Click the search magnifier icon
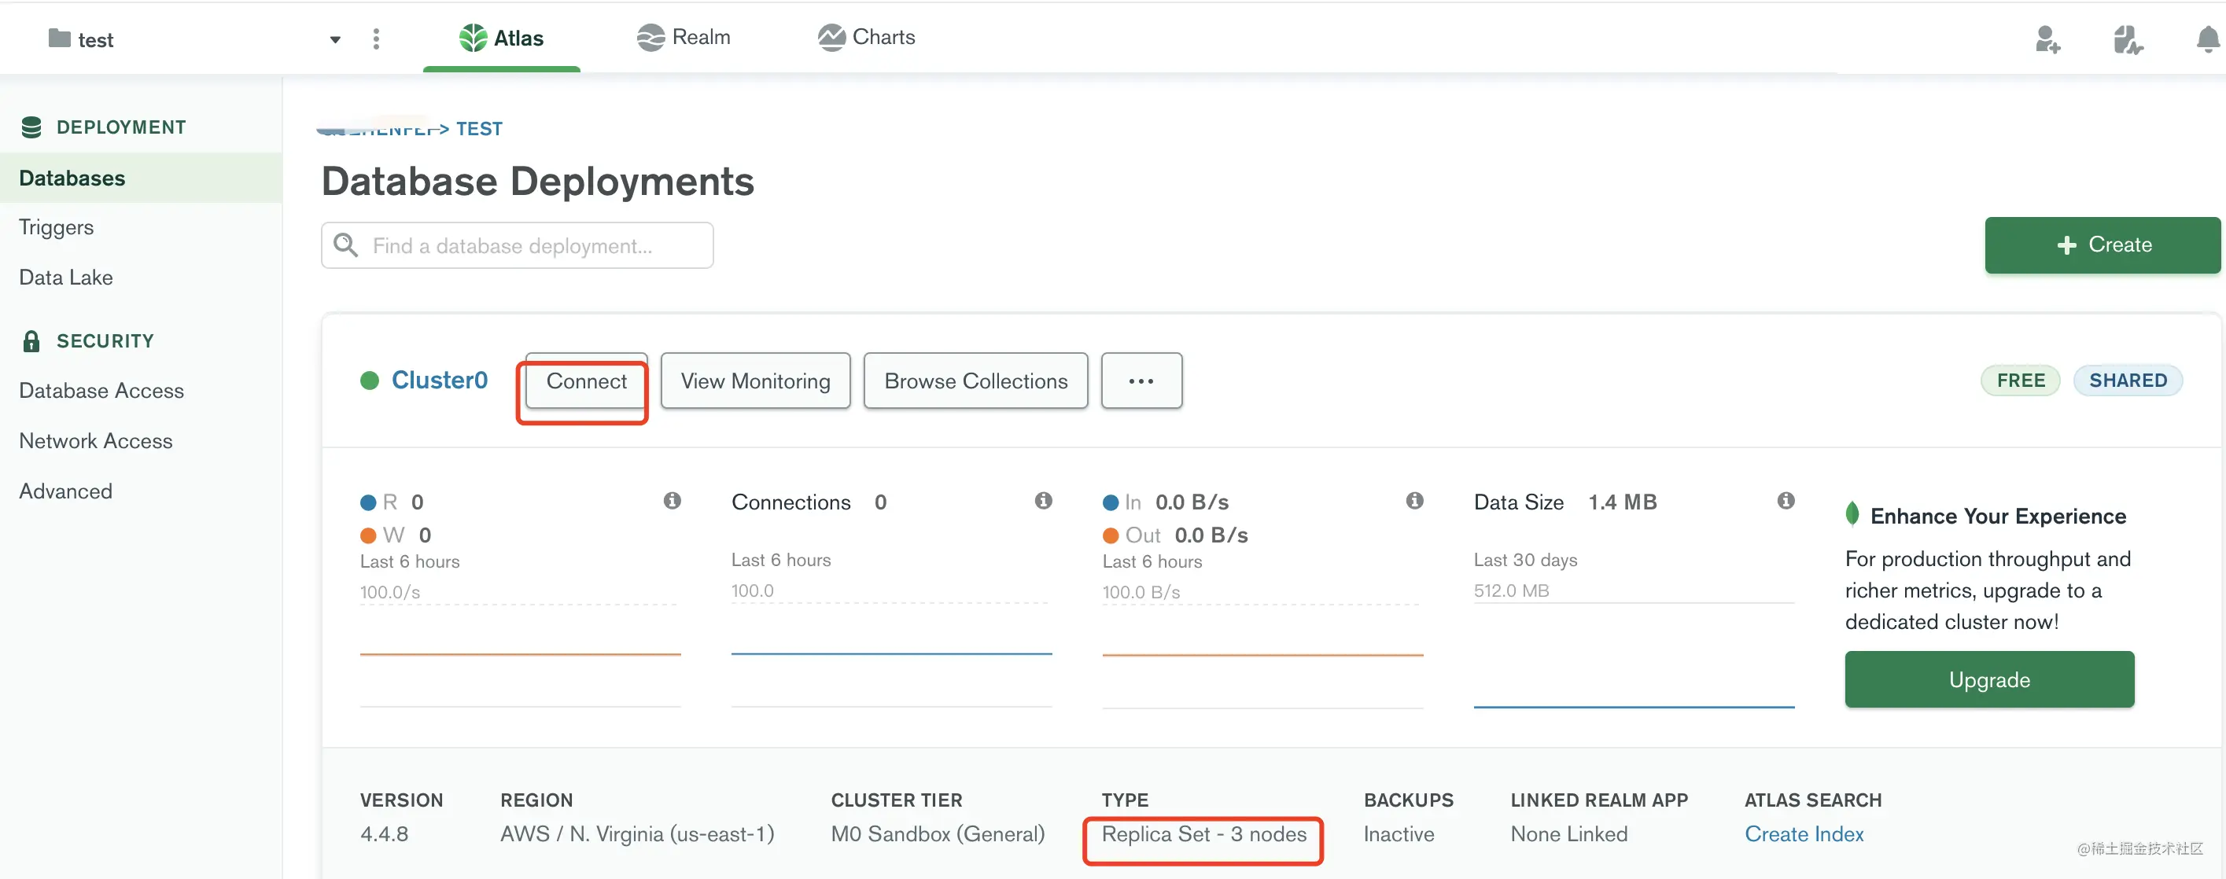This screenshot has width=2226, height=879. (345, 245)
